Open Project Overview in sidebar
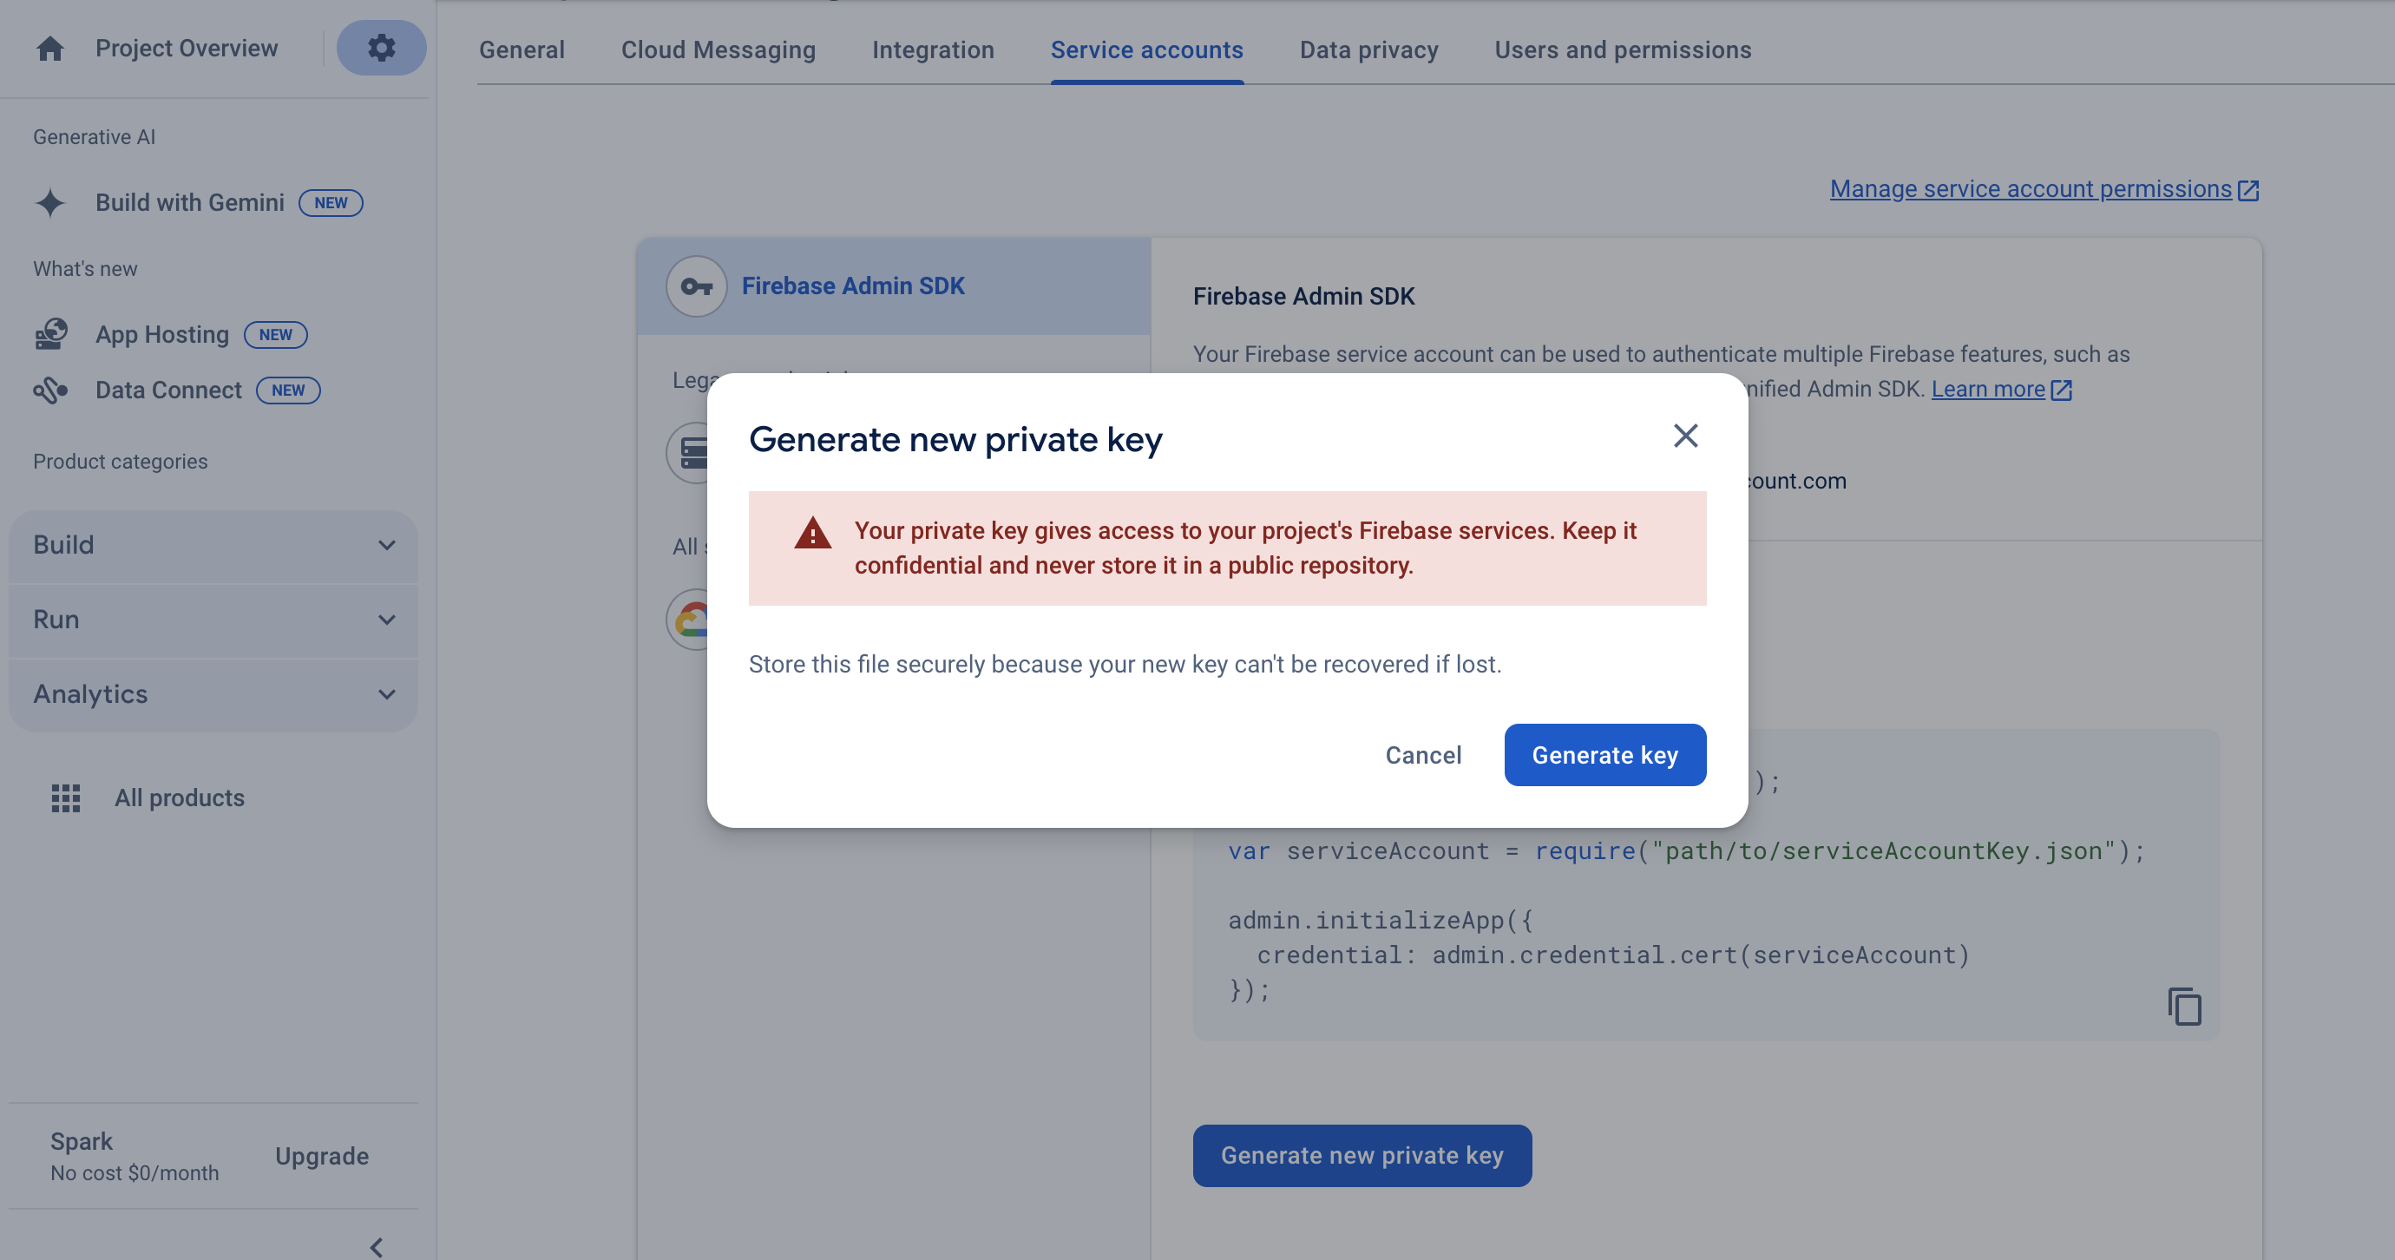This screenshot has width=2395, height=1260. tap(186, 49)
